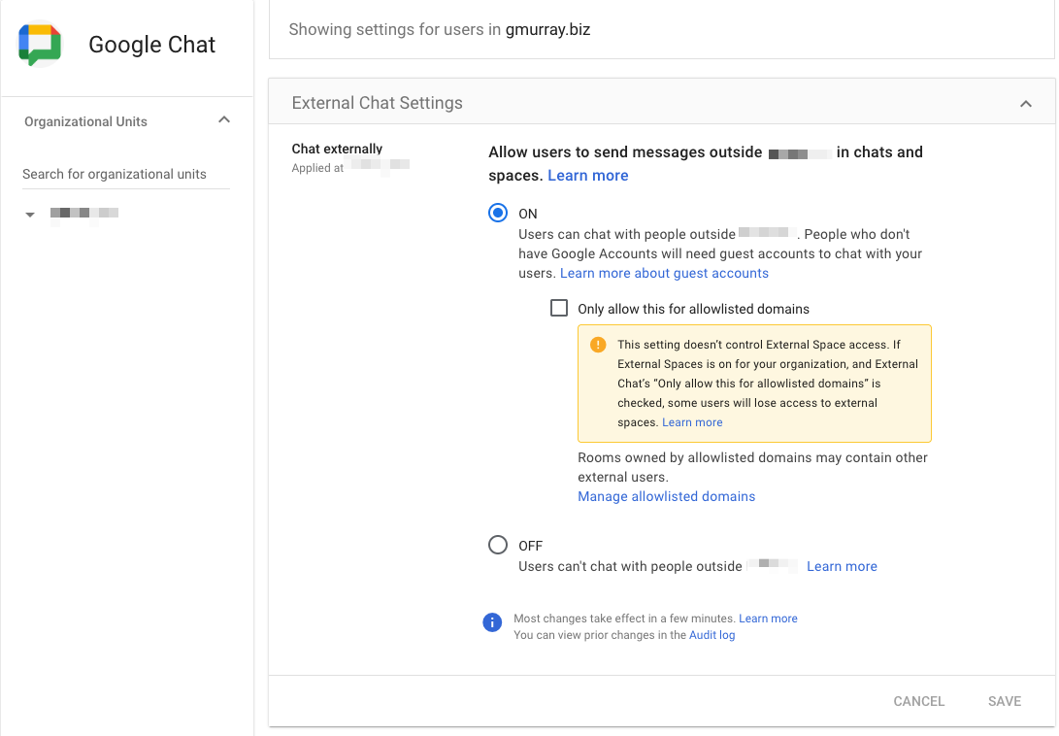This screenshot has height=736, width=1059.
Task: Check Only allow this for allowlisted domains
Action: (559, 308)
